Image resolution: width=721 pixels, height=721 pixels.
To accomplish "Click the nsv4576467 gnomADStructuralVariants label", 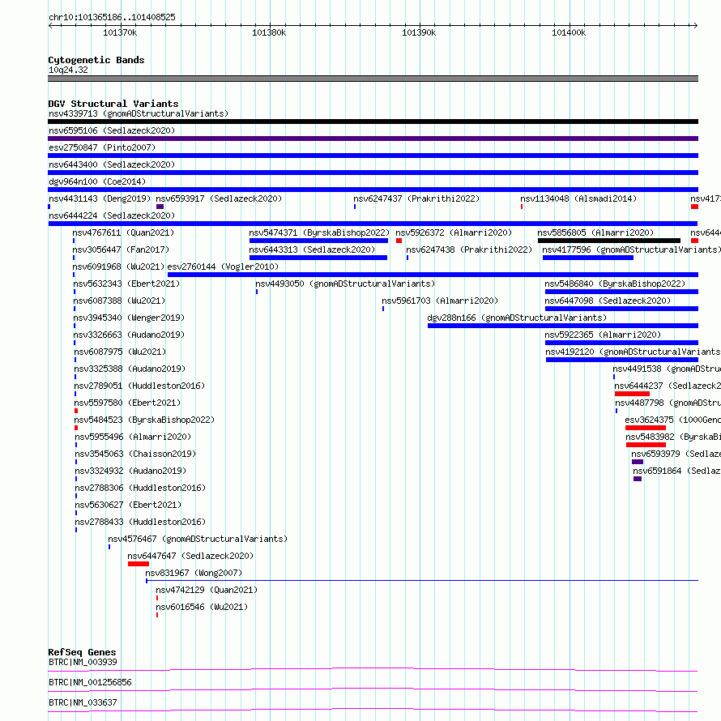I will (x=198, y=539).
